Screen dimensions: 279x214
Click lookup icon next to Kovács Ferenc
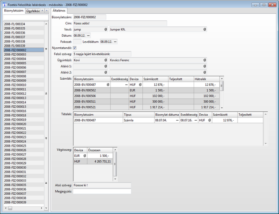coord(204,60)
